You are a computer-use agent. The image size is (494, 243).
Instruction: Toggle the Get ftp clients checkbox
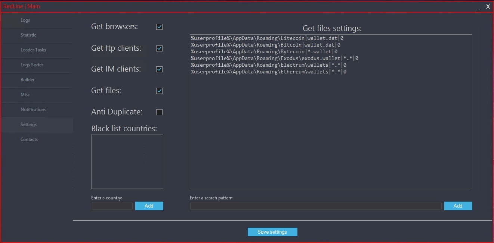[159, 48]
